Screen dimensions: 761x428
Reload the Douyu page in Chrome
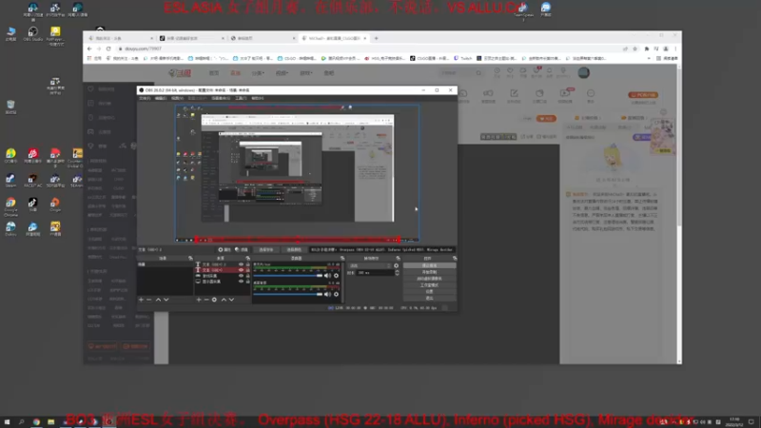tap(108, 49)
